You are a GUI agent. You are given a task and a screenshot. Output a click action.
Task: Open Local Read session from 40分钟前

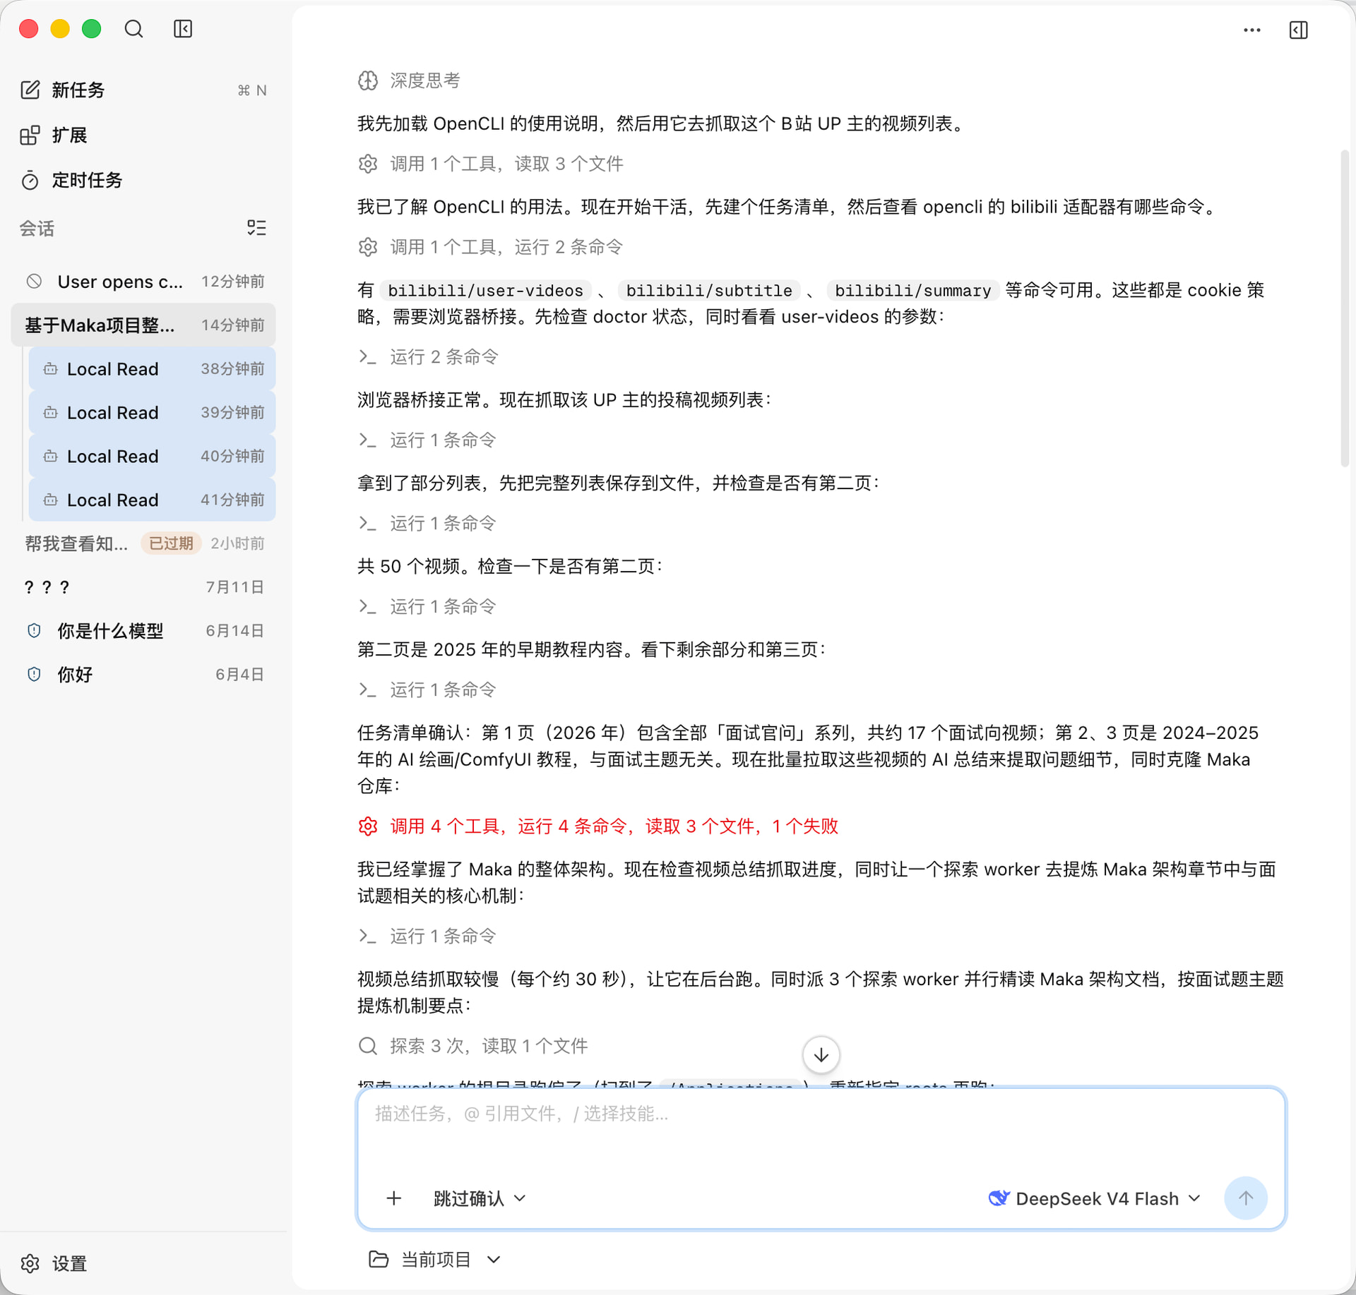pos(152,457)
